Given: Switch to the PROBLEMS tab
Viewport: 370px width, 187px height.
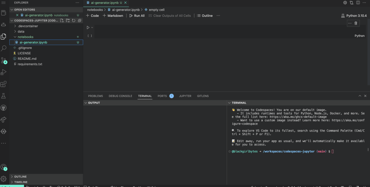Looking at the screenshot, I should point(95,96).
